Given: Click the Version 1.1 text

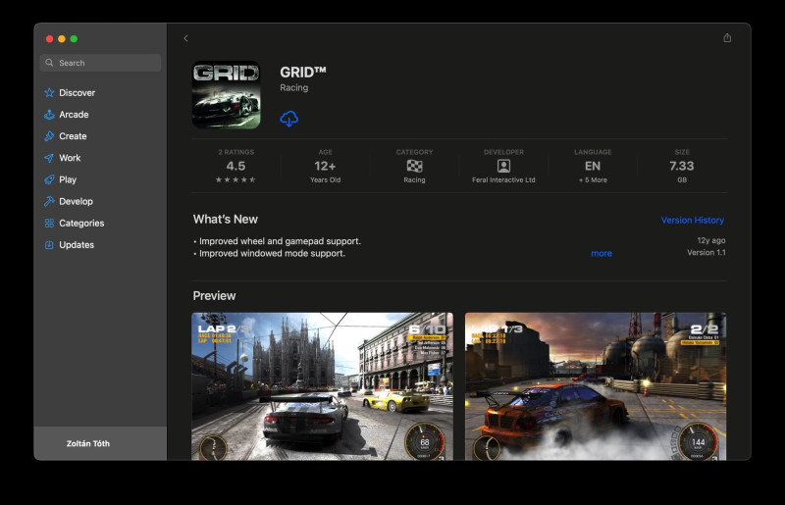Looking at the screenshot, I should point(706,253).
